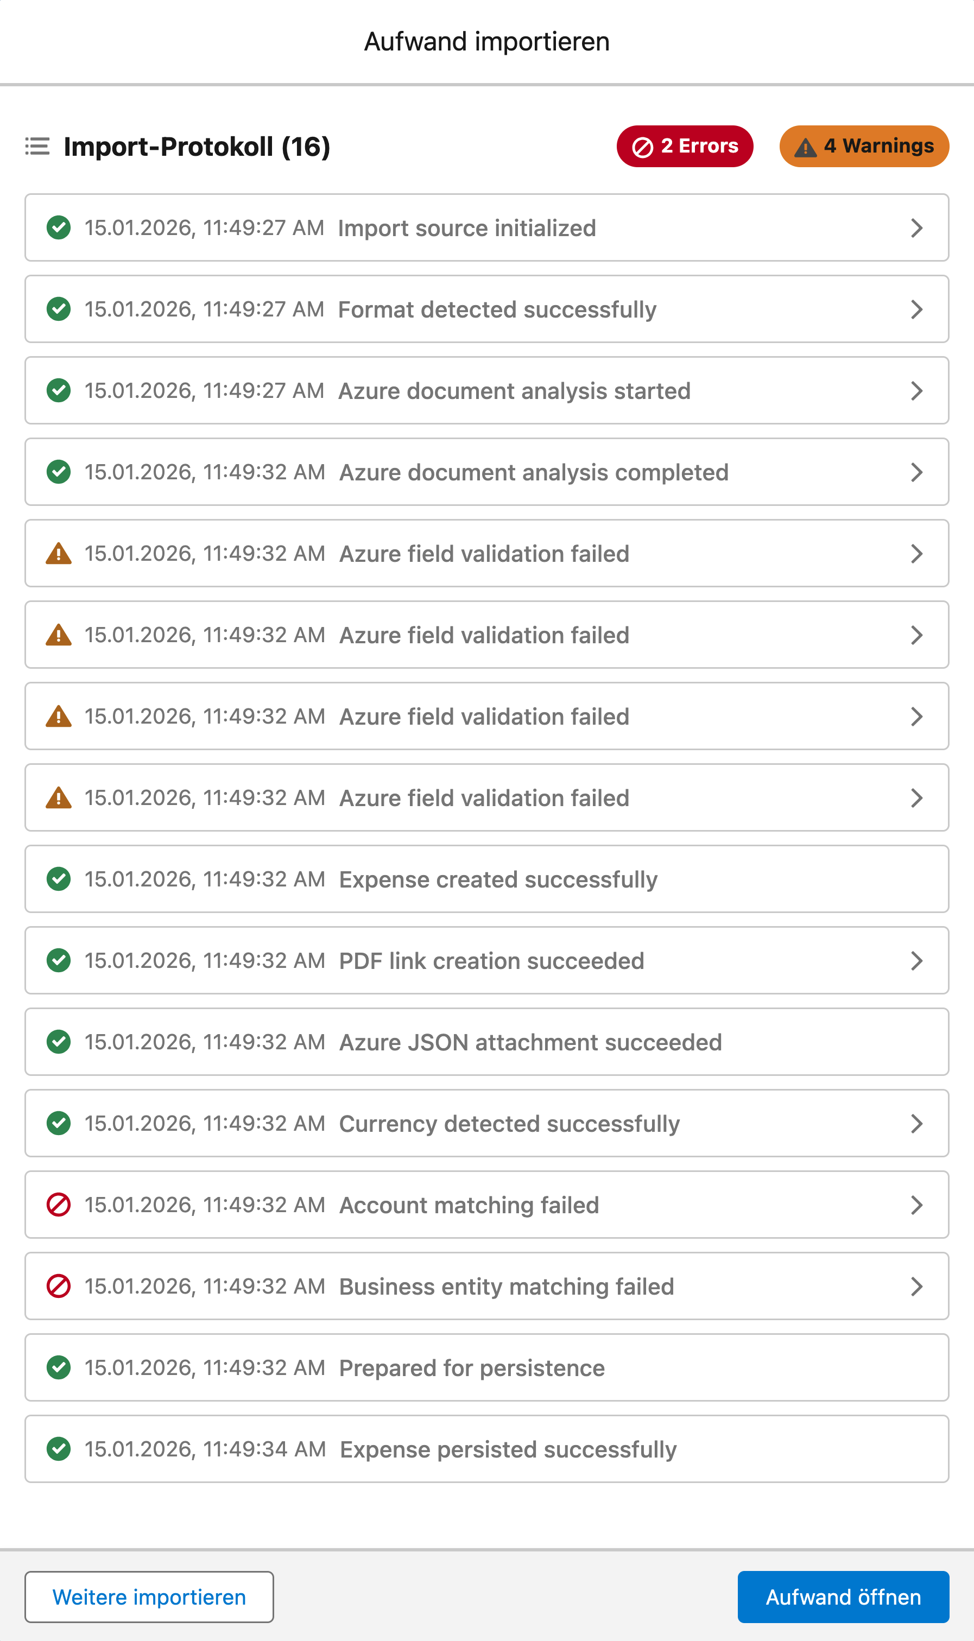The image size is (974, 1641).
Task: Click the Aufwand öffnen button
Action: [843, 1596]
